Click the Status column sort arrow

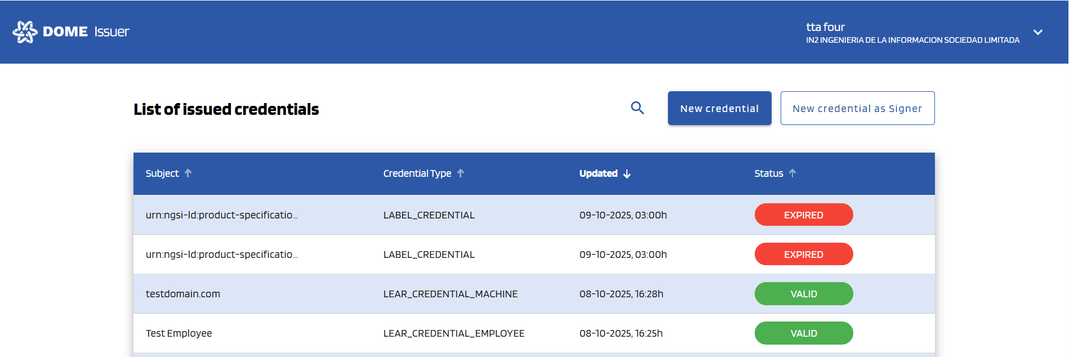click(792, 173)
